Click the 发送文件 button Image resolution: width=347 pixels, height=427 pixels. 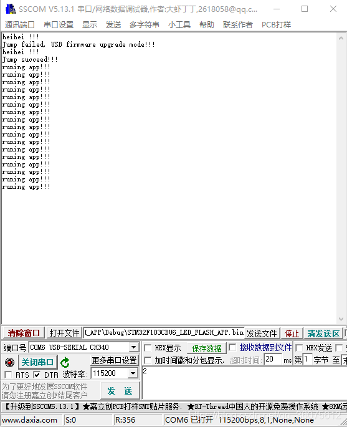262,333
